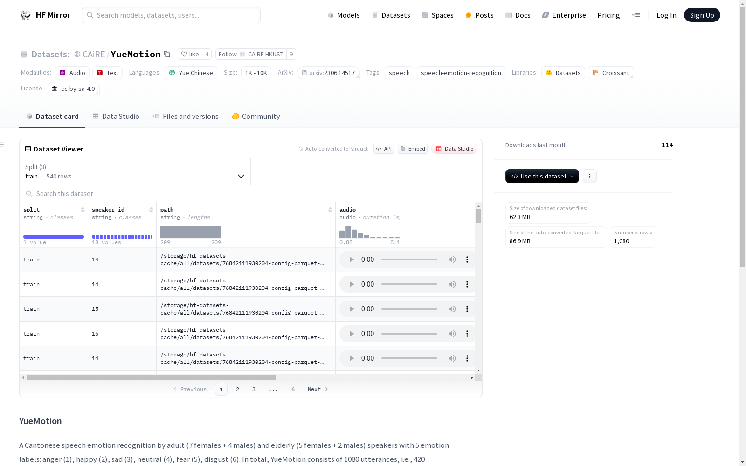Open the API button in Dataset Viewer
This screenshot has height=466, width=746.
pyautogui.click(x=384, y=149)
